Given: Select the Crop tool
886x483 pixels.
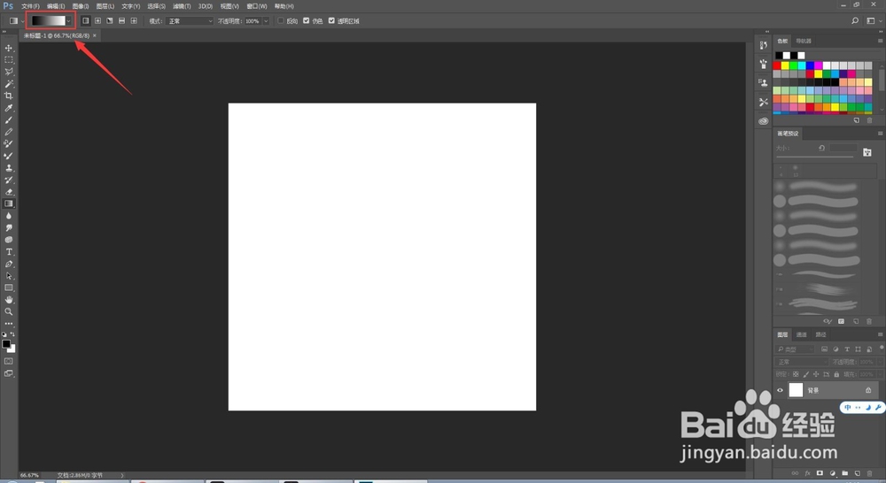Looking at the screenshot, I should [x=9, y=96].
